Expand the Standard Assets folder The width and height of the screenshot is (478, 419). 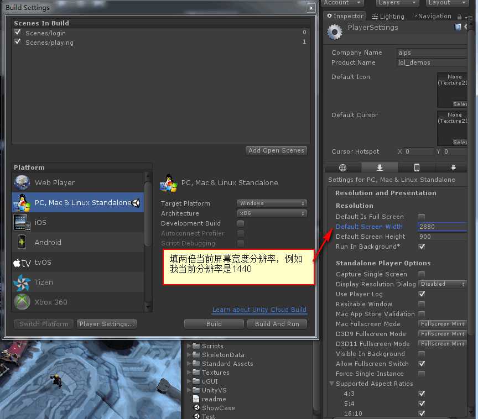tap(189, 364)
